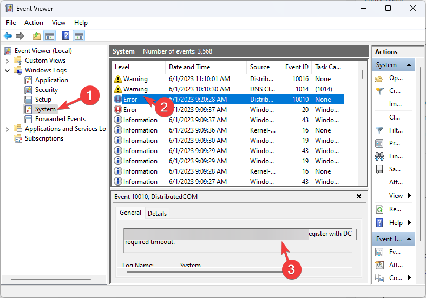Click the preview pane horizontal scrollbar
The width and height of the screenshot is (426, 298).
pyautogui.click(x=205, y=272)
